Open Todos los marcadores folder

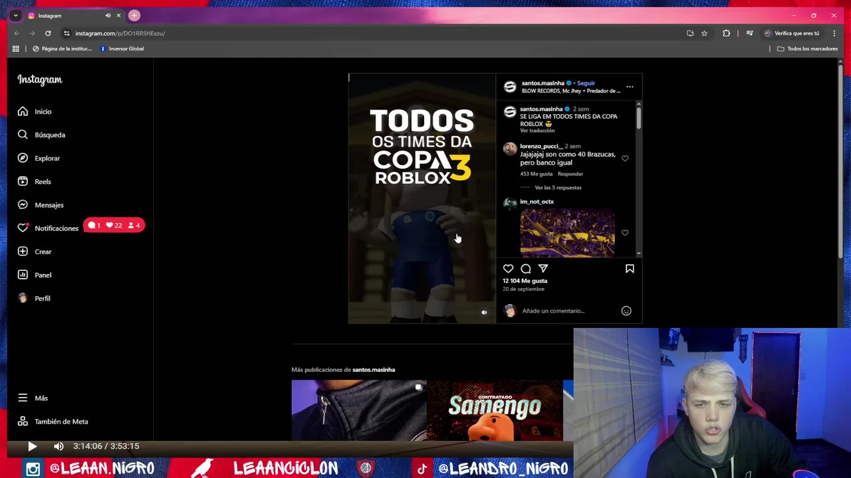pyautogui.click(x=807, y=48)
